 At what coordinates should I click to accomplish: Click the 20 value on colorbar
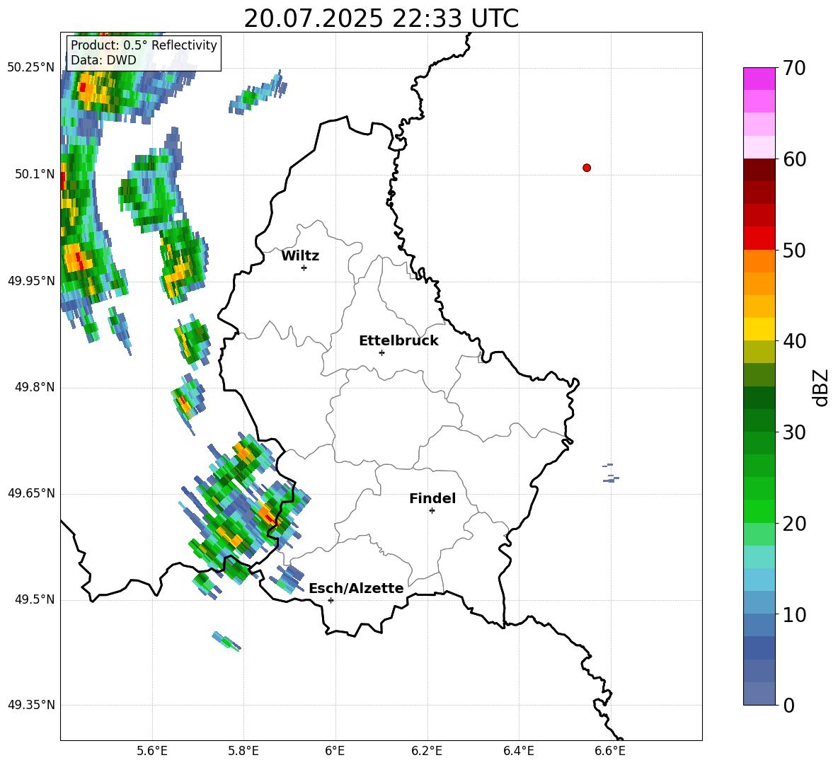794,524
